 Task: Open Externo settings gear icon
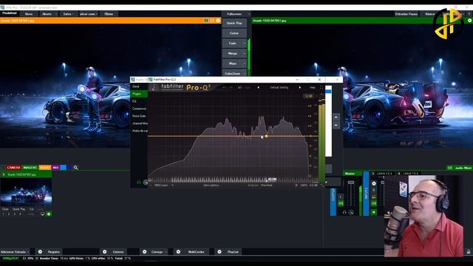point(105,252)
